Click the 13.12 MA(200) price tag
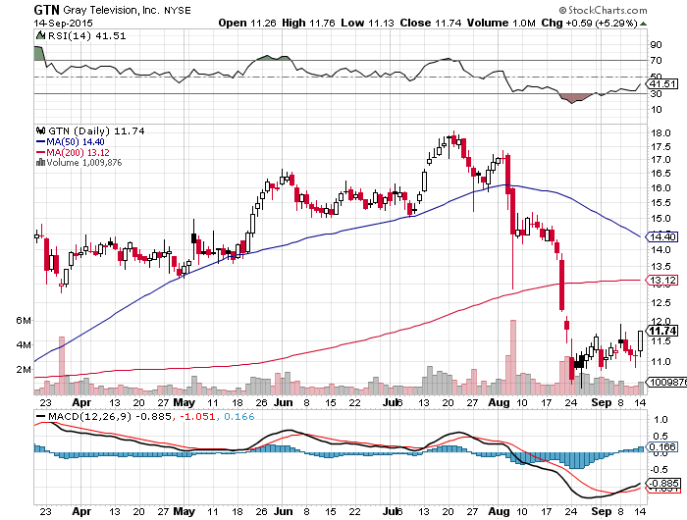Image resolution: width=687 pixels, height=520 pixels. pyautogui.click(x=662, y=280)
